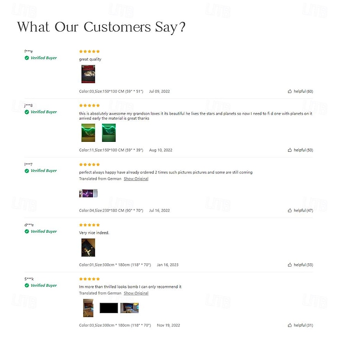This screenshot has width=346, height=346.
Task: Open black middle photo in S***k's review
Action: coord(109,308)
